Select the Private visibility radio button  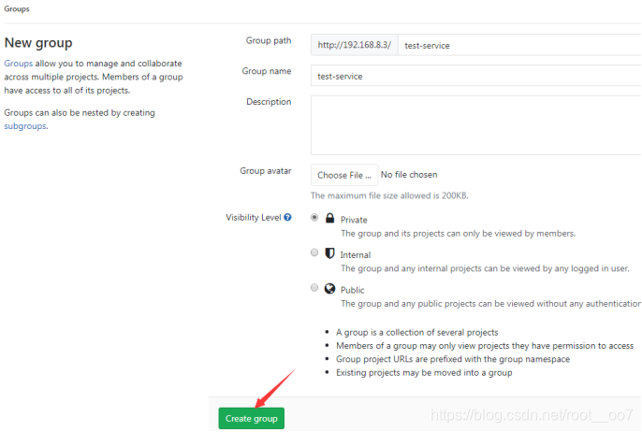tap(314, 218)
